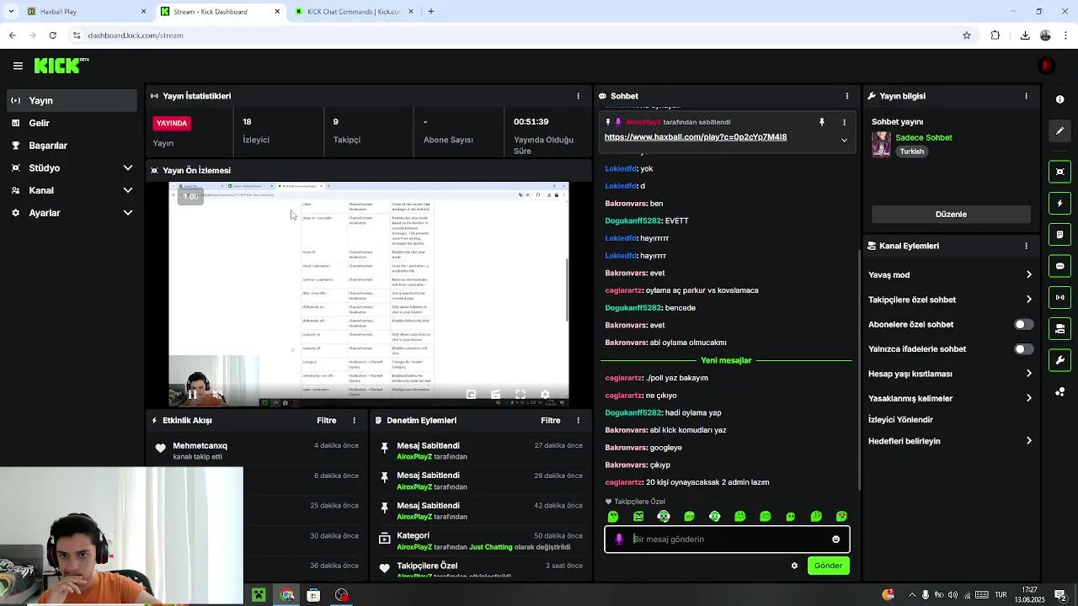Toggle Yalnızca ifadelerle sohbet switch
Screen dimensions: 1078x606
(x=1023, y=348)
